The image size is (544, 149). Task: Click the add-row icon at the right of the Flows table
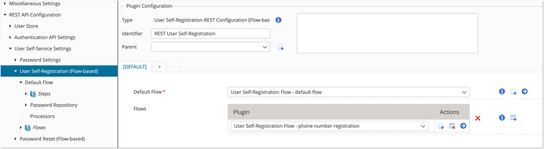click(x=513, y=118)
